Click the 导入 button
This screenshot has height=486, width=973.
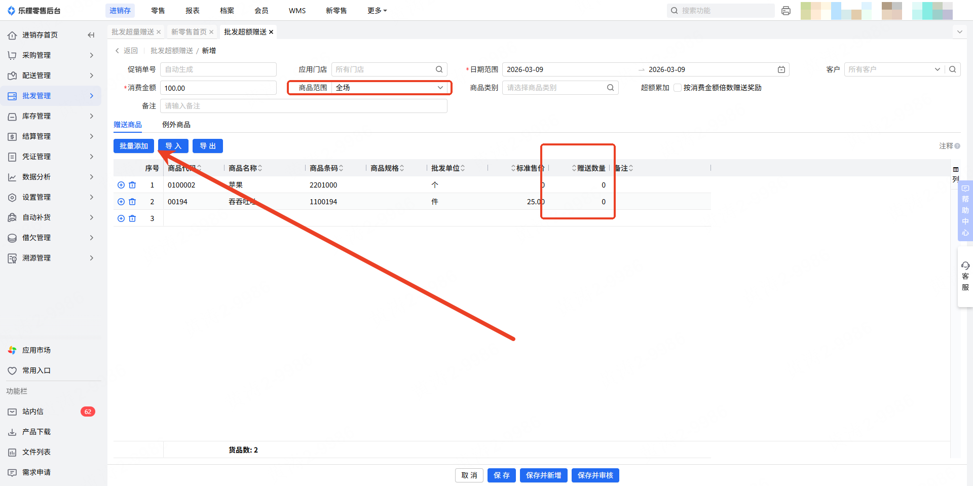(x=173, y=146)
